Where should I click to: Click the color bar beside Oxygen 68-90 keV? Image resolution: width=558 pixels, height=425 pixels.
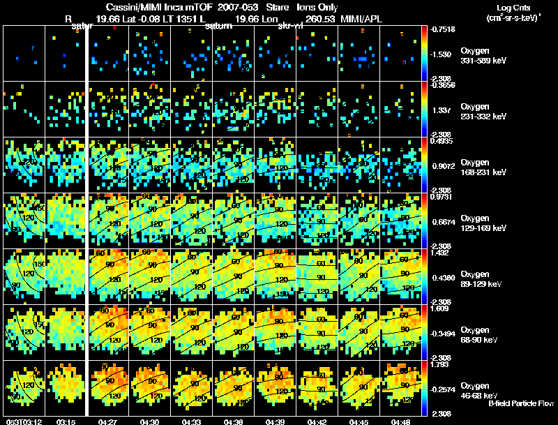click(424, 333)
